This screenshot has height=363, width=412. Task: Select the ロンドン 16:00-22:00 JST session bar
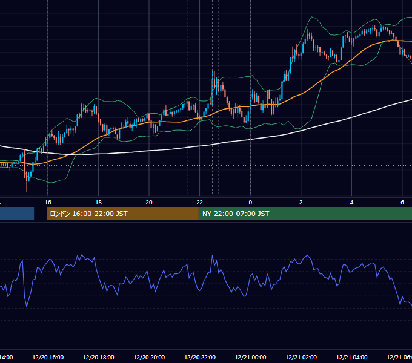click(x=122, y=214)
